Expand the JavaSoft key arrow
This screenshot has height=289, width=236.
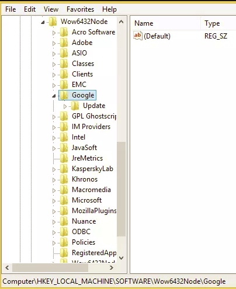click(x=54, y=148)
